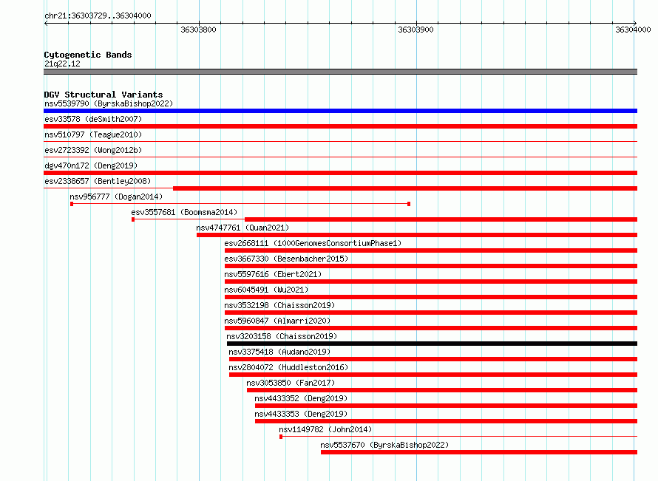Select the nsv5597616 red bar
The height and width of the screenshot is (481, 658).
click(x=431, y=282)
